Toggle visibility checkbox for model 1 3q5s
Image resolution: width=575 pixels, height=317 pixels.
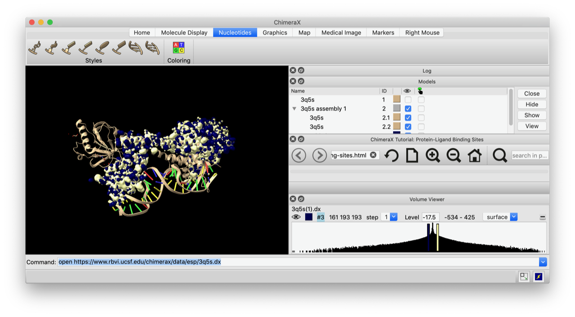point(408,100)
